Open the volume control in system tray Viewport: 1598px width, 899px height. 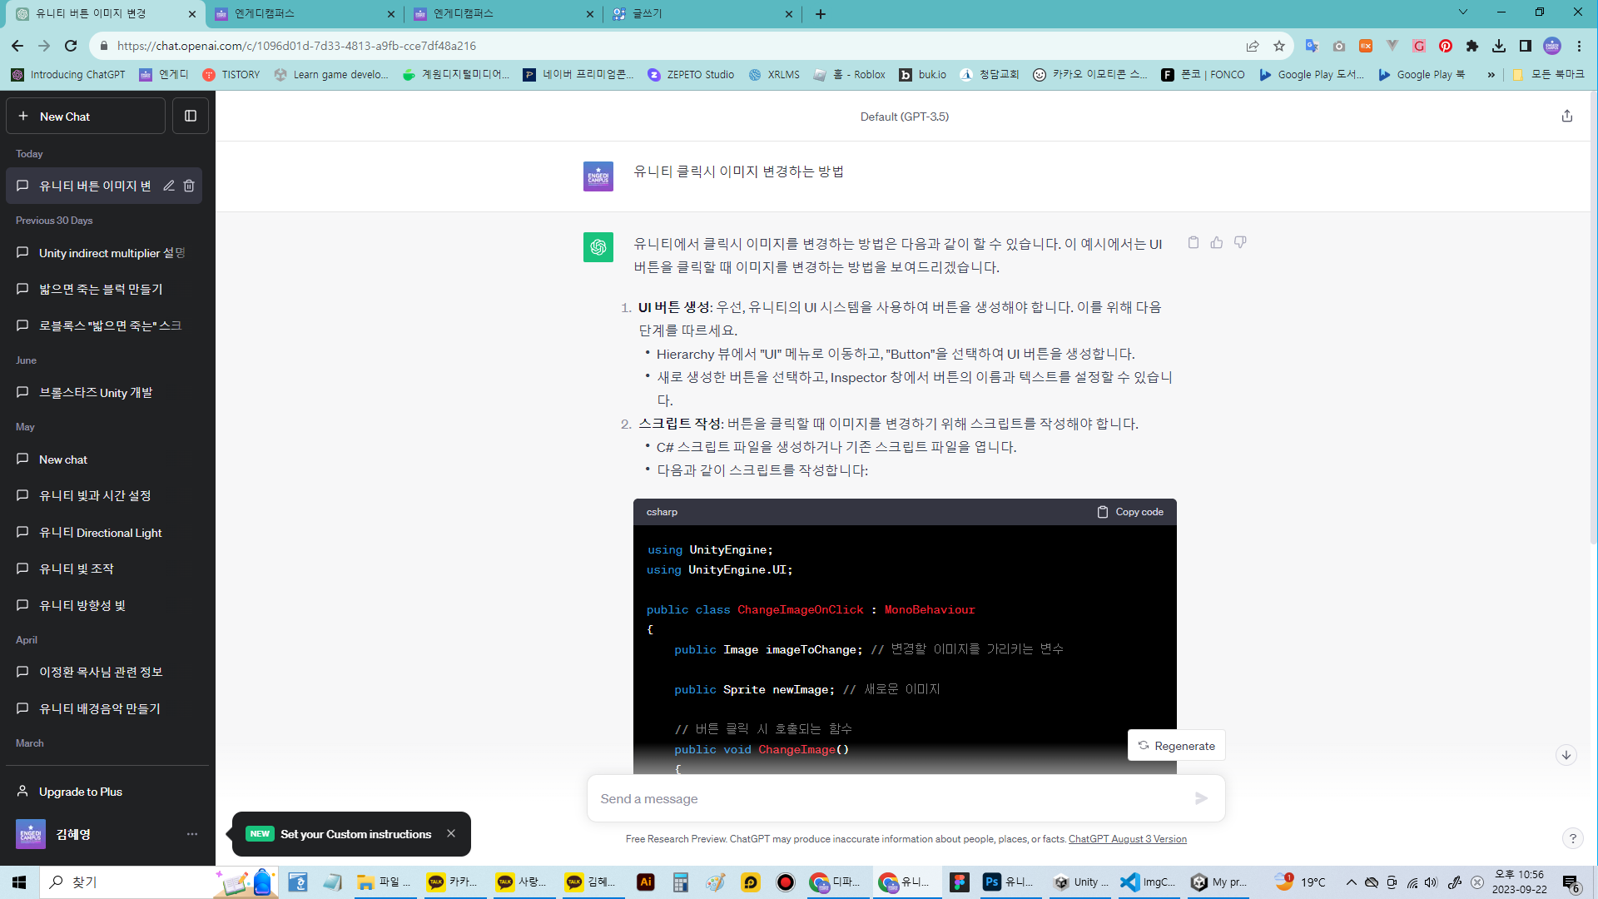(x=1431, y=882)
